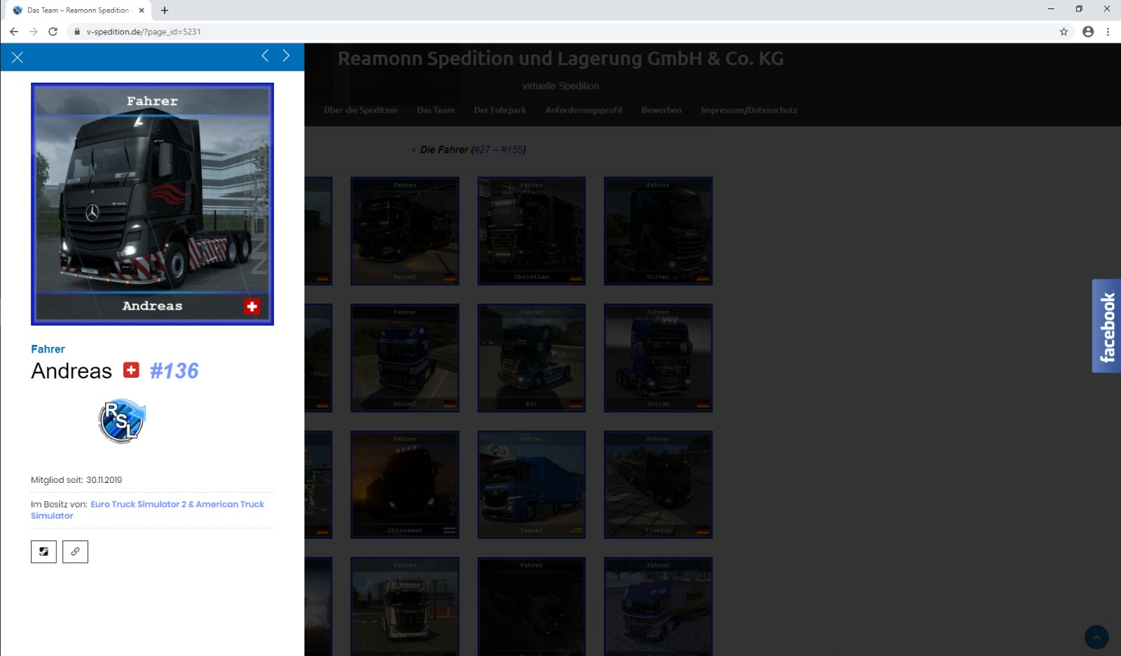Open the Über die Spedition menu
Image resolution: width=1121 pixels, height=656 pixels.
click(360, 110)
